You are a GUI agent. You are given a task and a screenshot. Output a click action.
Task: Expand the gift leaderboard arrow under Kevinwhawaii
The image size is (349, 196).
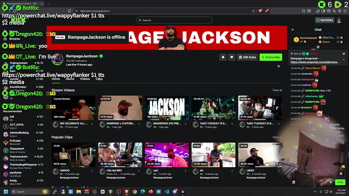[318, 47]
